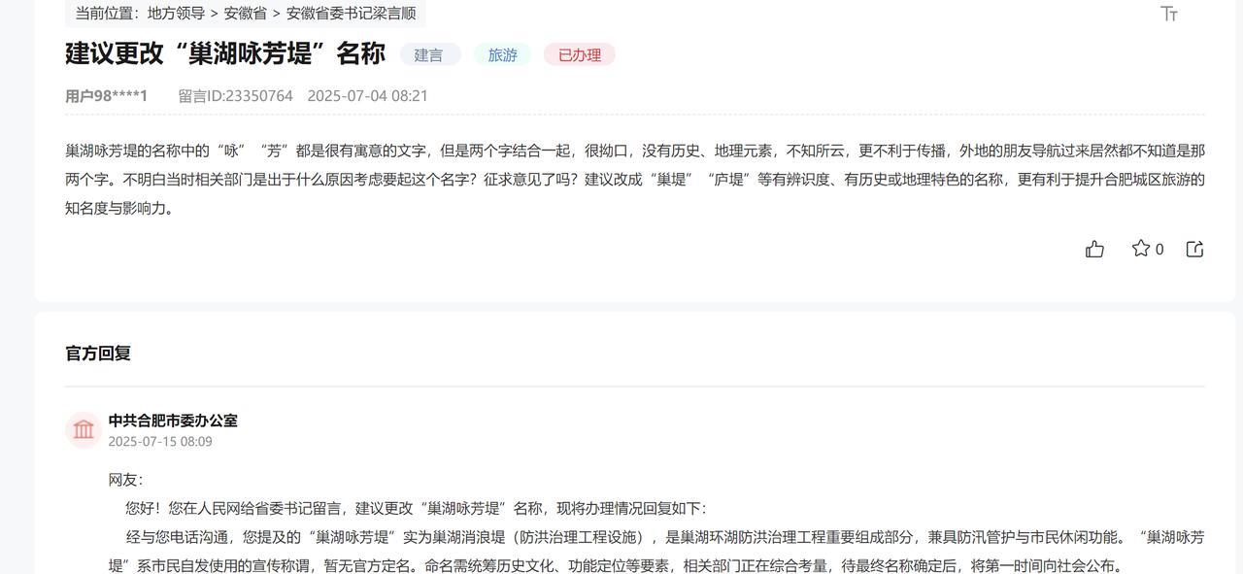Click the 建言 tag
Image resolution: width=1243 pixels, height=574 pixels.
coord(429,55)
